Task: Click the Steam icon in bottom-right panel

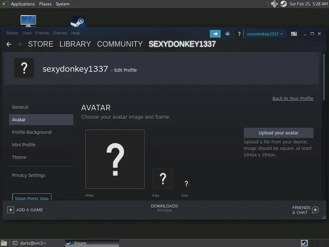Action: [304, 243]
